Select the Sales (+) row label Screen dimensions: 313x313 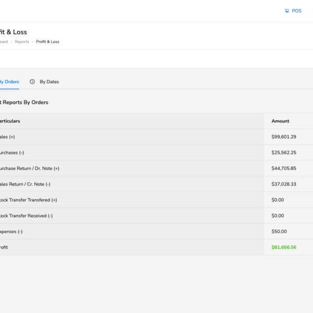click(7, 137)
